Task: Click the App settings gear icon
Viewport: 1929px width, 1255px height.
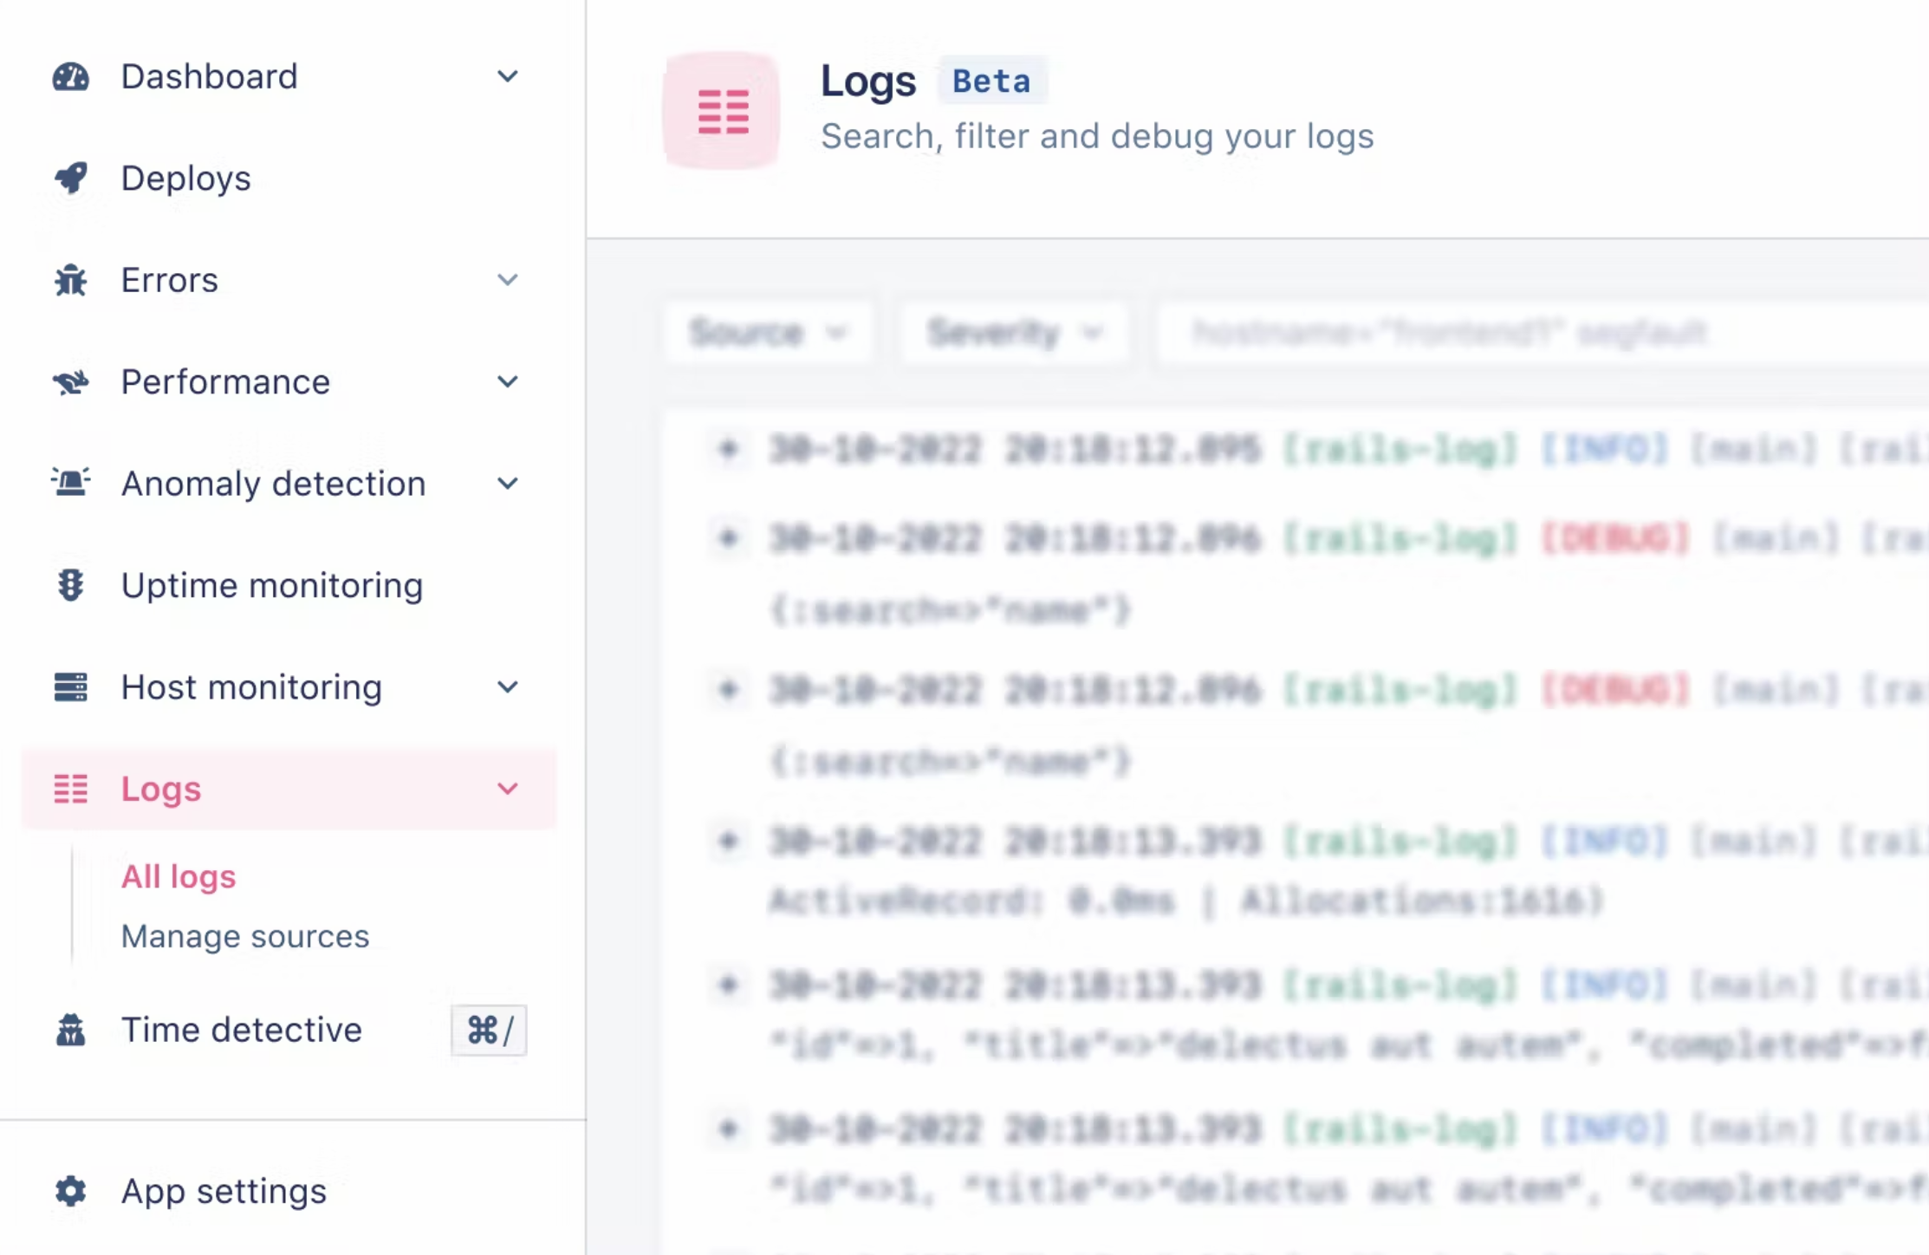Action: coord(71,1192)
